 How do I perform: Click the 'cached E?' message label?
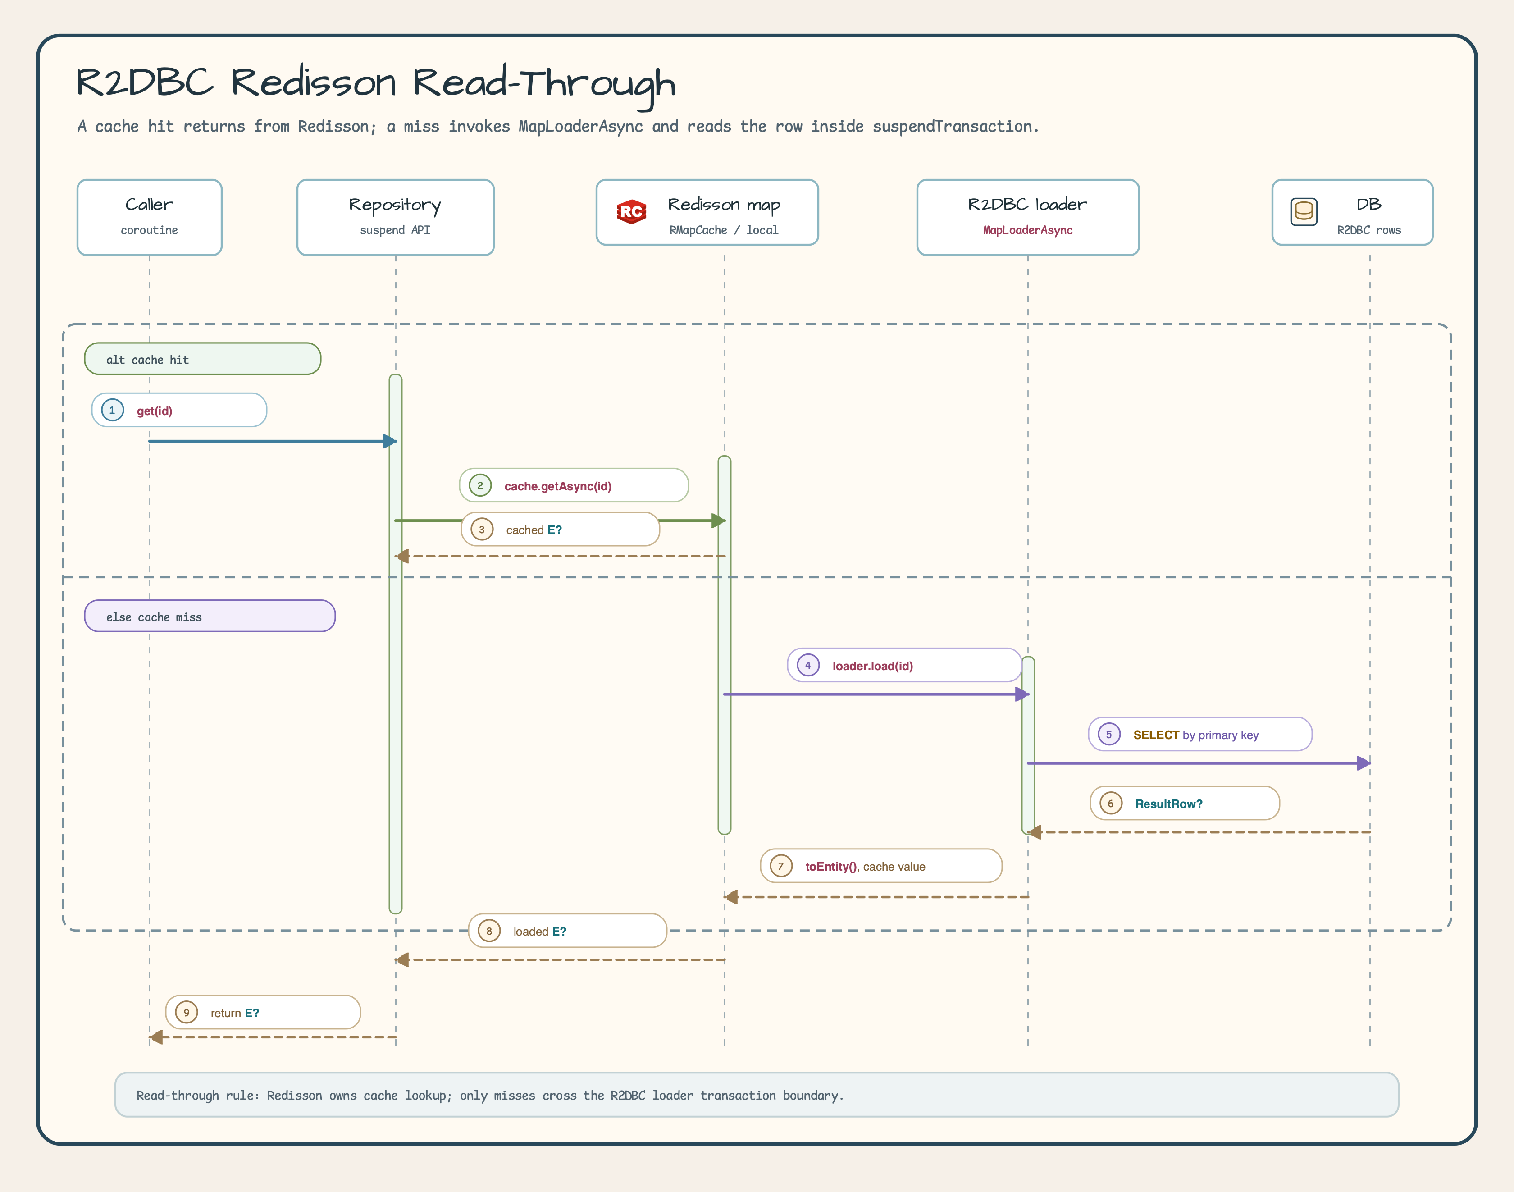(x=560, y=529)
